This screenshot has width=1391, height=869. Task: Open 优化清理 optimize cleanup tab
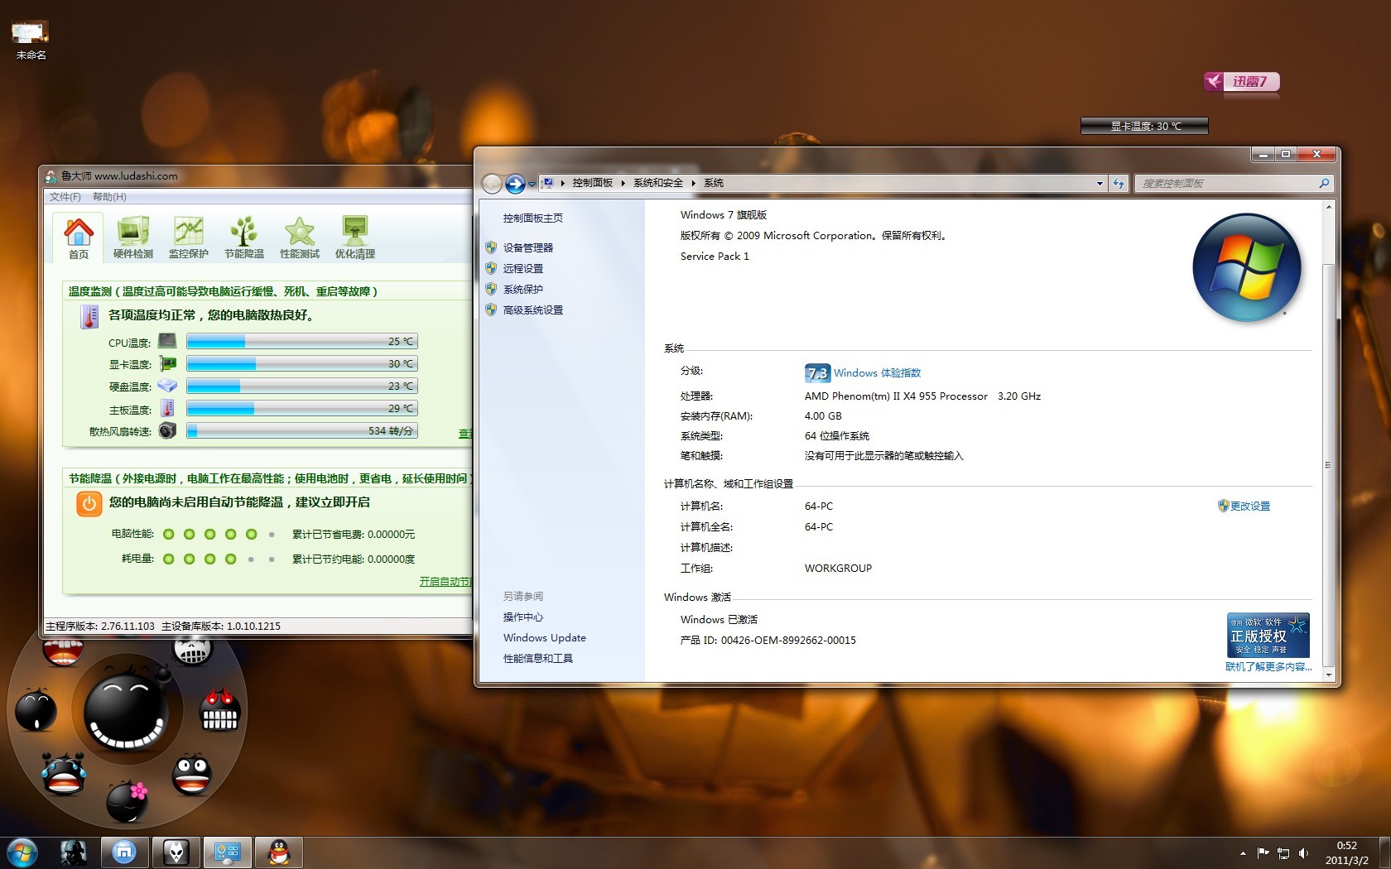point(355,238)
